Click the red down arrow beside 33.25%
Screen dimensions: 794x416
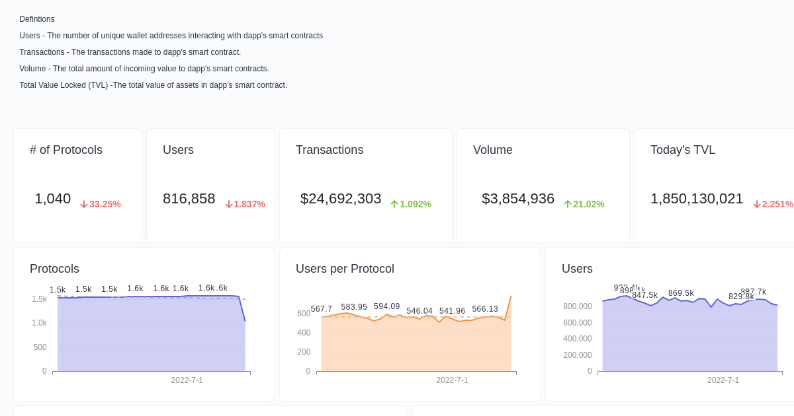(83, 205)
